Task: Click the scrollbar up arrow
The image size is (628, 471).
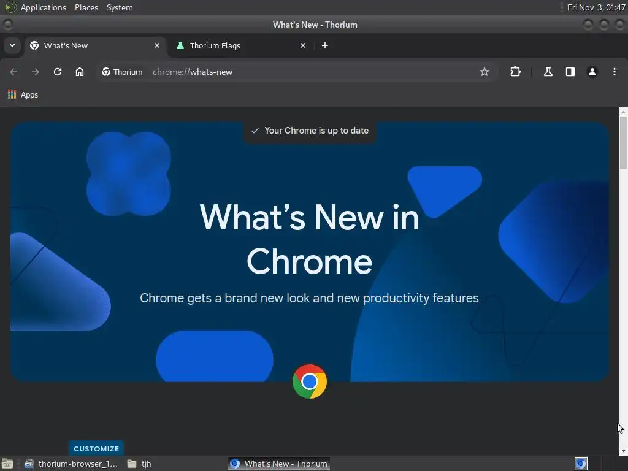Action: click(x=623, y=112)
